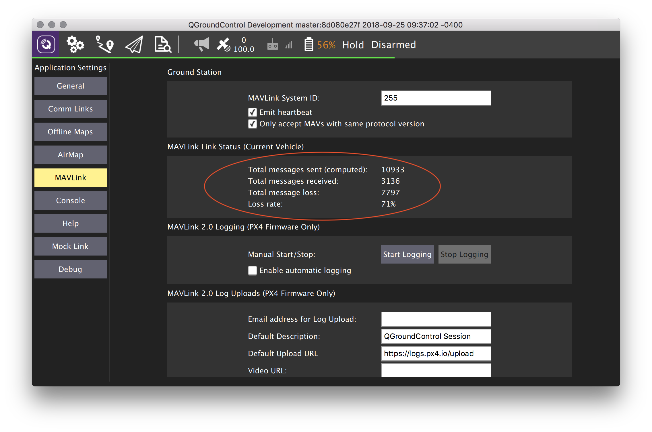The width and height of the screenshot is (652, 432).
Task: Click the Disarmed status indicator
Action: pyautogui.click(x=393, y=44)
